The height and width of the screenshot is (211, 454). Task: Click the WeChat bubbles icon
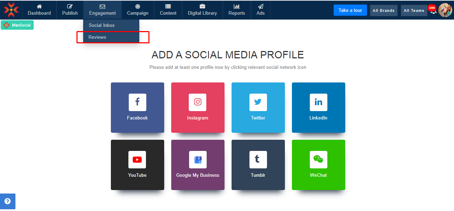(319, 160)
